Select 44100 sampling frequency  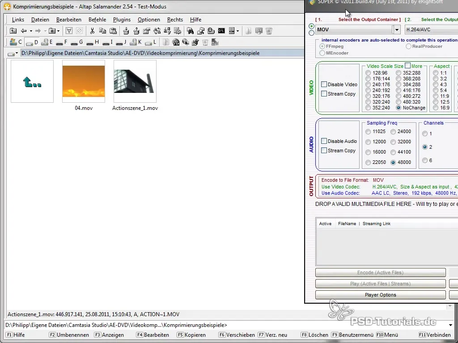click(x=393, y=152)
